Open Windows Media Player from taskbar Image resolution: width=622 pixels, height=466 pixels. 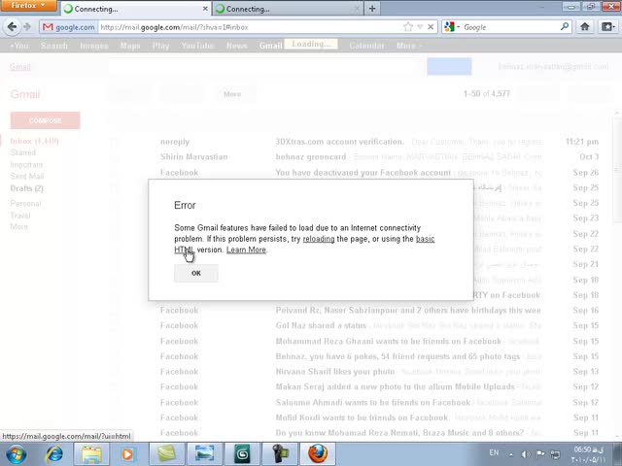(127, 453)
